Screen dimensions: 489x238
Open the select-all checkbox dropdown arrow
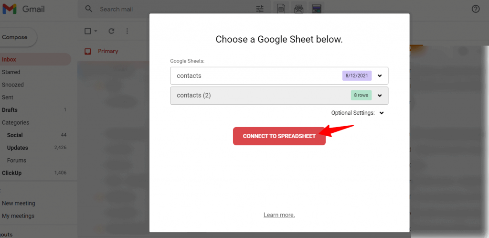click(96, 31)
